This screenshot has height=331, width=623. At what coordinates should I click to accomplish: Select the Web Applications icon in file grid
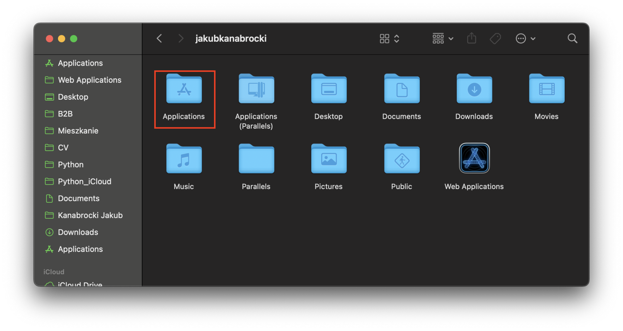point(474,158)
